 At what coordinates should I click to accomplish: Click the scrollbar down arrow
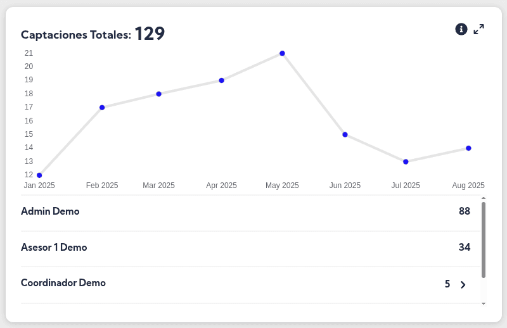click(484, 304)
